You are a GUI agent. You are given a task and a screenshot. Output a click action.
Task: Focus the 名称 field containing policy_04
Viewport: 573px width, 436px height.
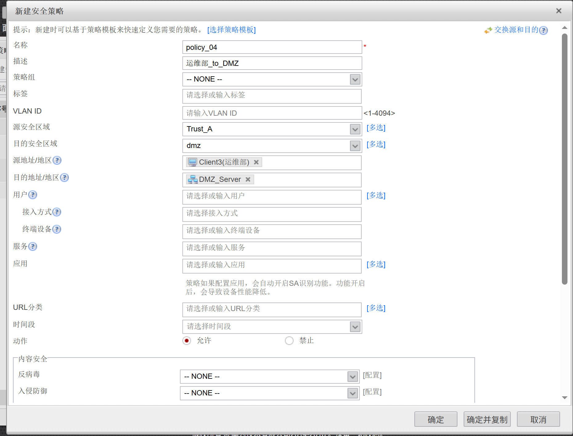pos(272,47)
